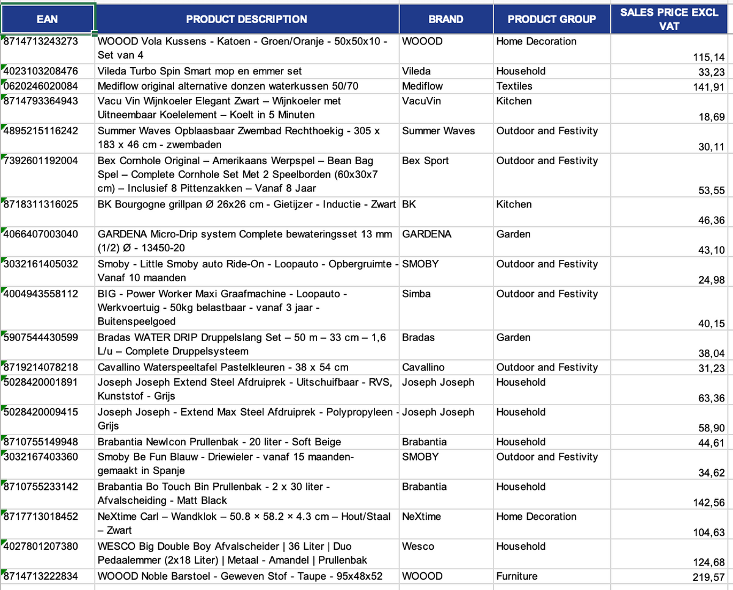733x590 pixels.
Task: Click the Vileda brand cell
Action: 446,71
